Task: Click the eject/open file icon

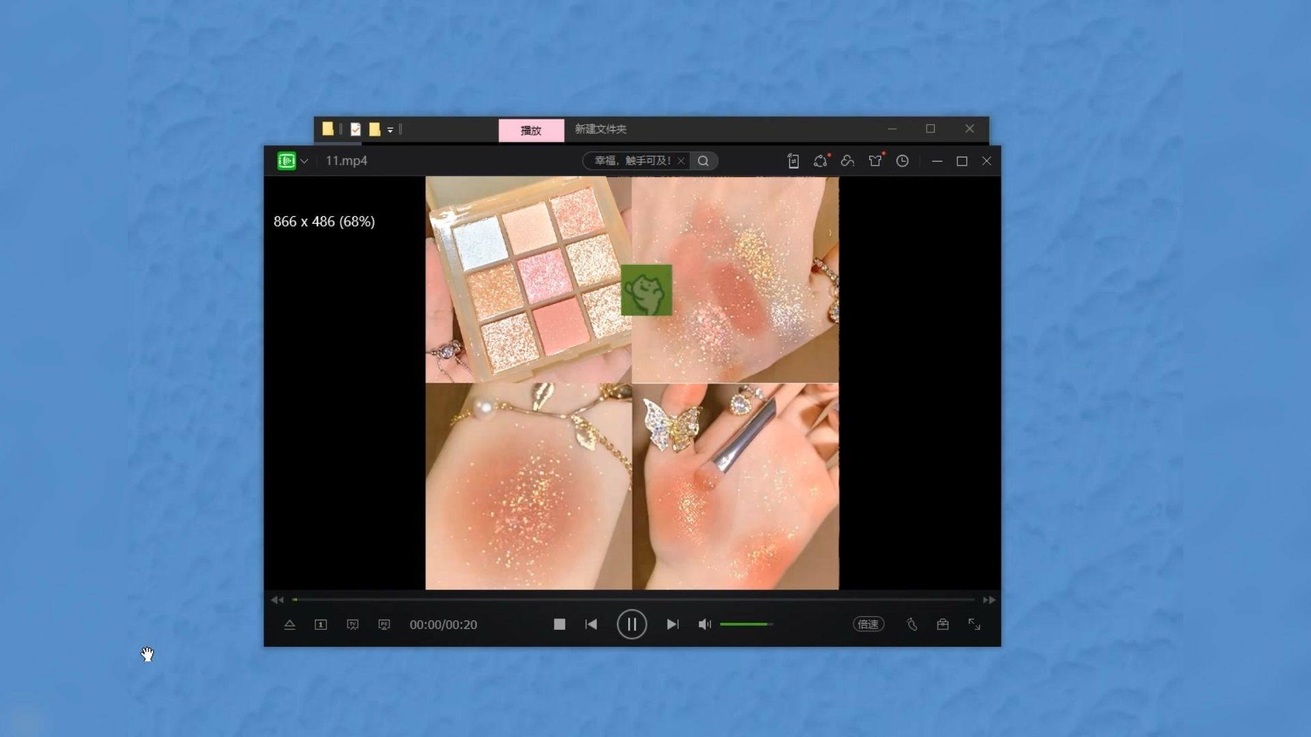Action: point(290,624)
